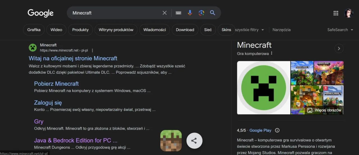359x155 pixels.
Task: Expand Minecraft knowledge panel with arrow
Action: (339, 49)
